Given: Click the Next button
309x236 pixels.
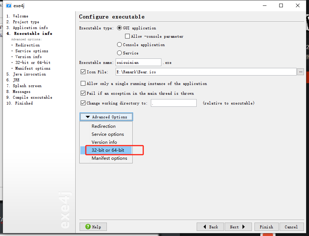Looking at the screenshot, I should tap(237, 227).
